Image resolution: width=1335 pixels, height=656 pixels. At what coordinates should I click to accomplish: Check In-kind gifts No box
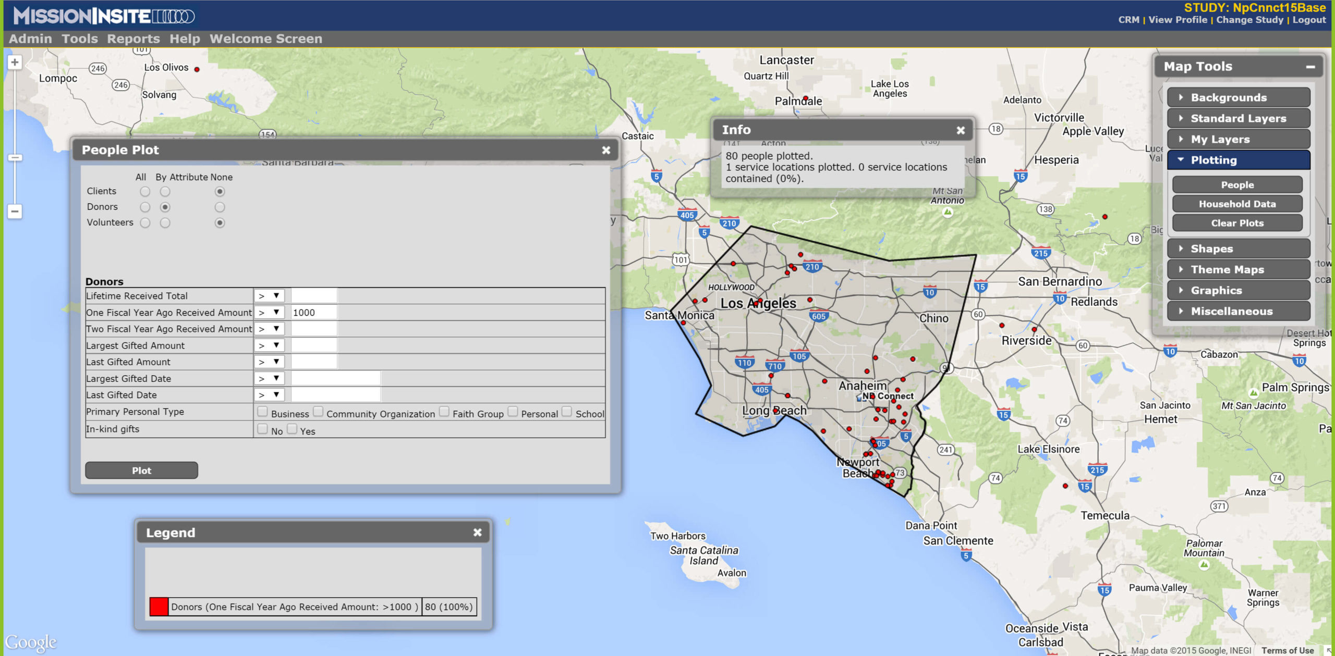coord(263,429)
